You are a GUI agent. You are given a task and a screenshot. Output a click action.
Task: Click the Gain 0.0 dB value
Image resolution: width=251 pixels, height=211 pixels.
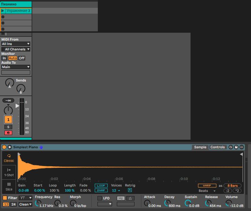[23, 191]
